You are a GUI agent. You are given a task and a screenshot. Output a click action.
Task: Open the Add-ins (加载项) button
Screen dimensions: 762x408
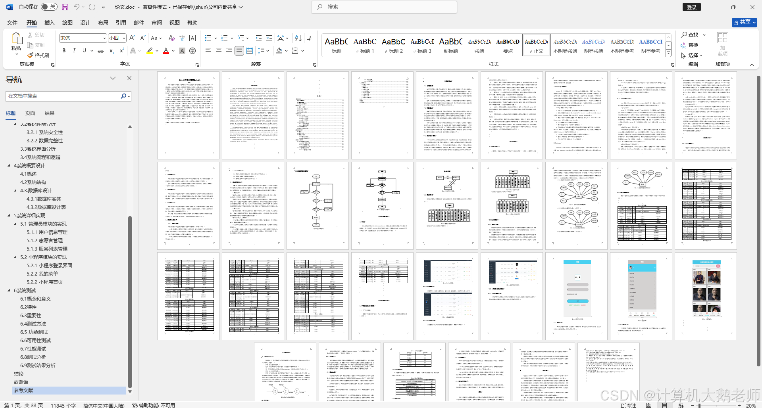point(723,44)
